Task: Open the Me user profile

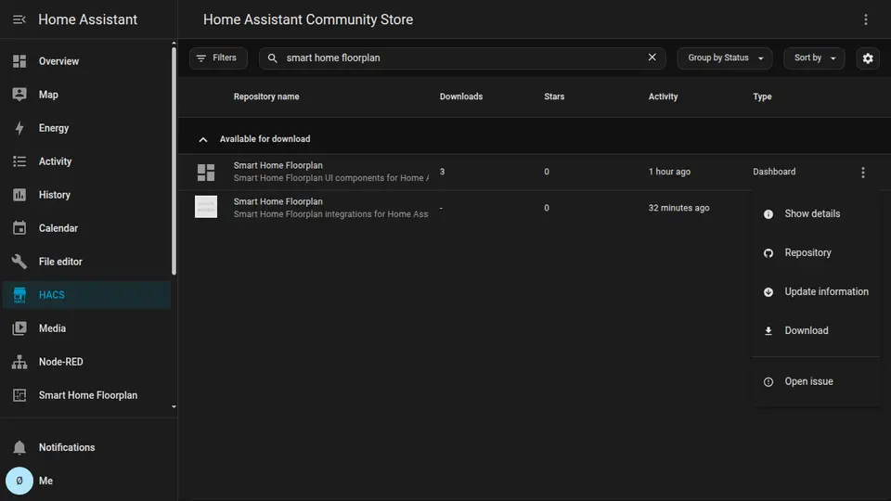Action: tap(86, 482)
